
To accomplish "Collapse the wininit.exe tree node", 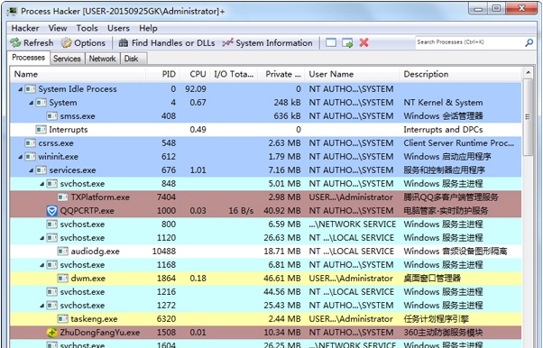I will (x=21, y=157).
